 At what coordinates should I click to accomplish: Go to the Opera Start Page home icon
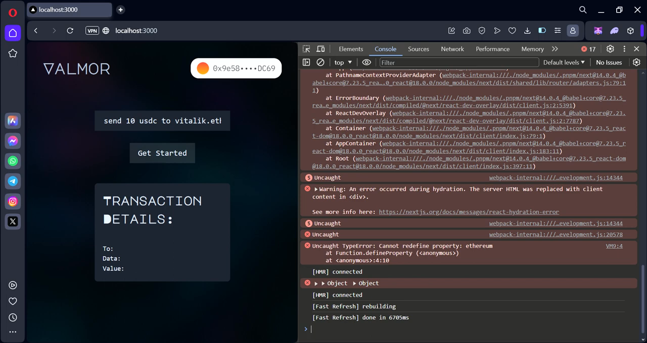pyautogui.click(x=13, y=33)
